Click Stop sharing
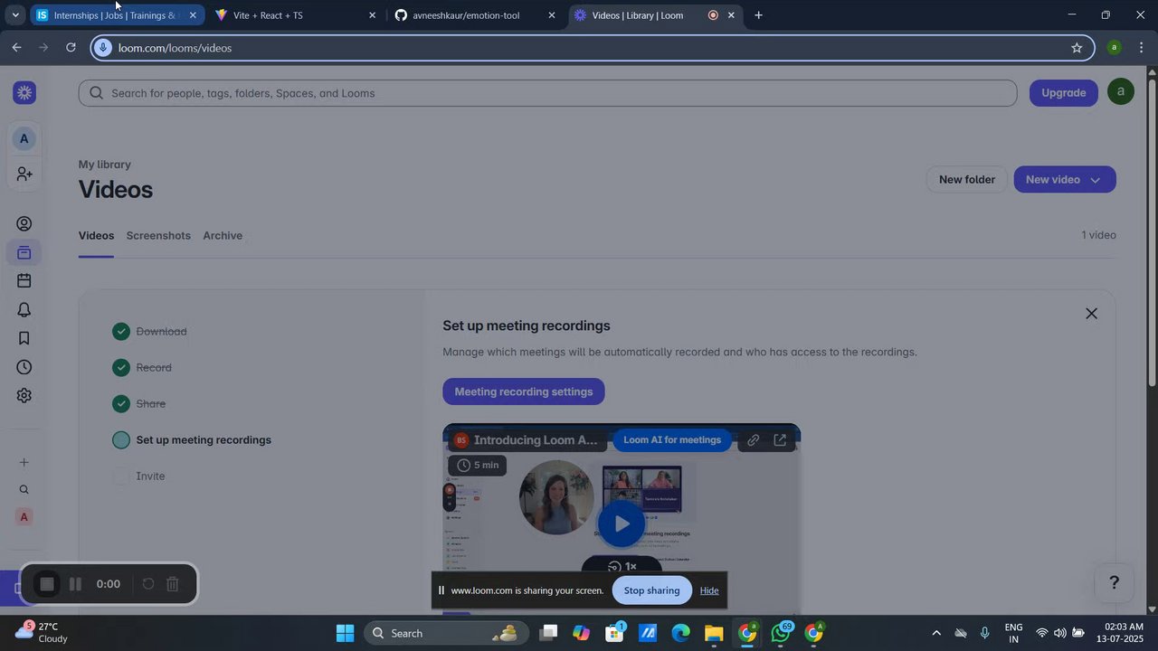The image size is (1158, 651). tap(651, 590)
